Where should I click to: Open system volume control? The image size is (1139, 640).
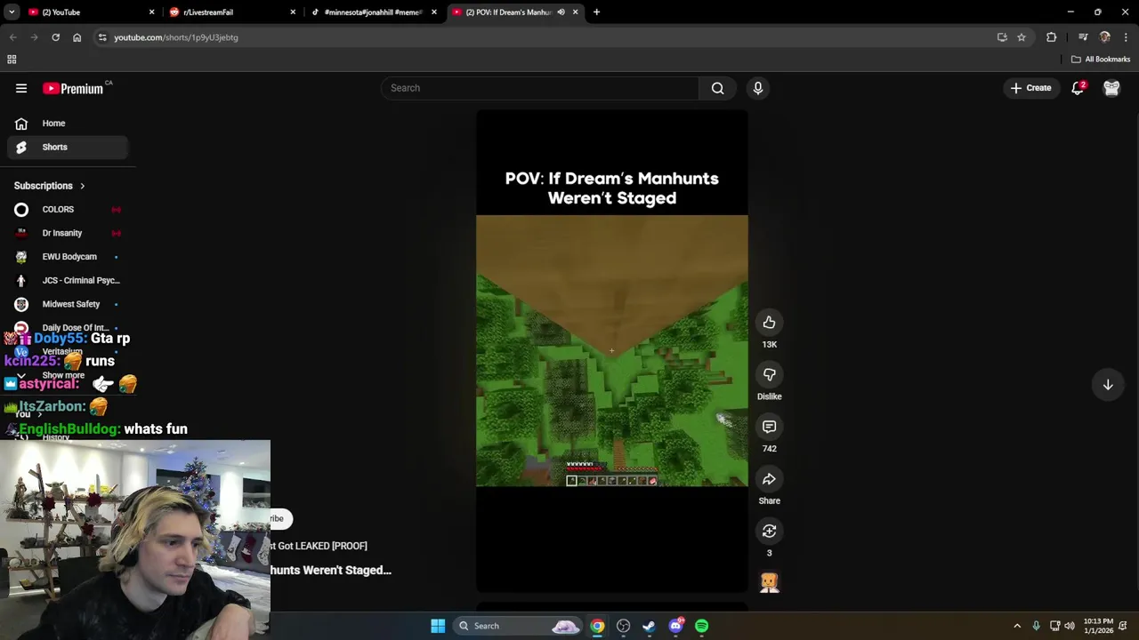[x=1070, y=626]
